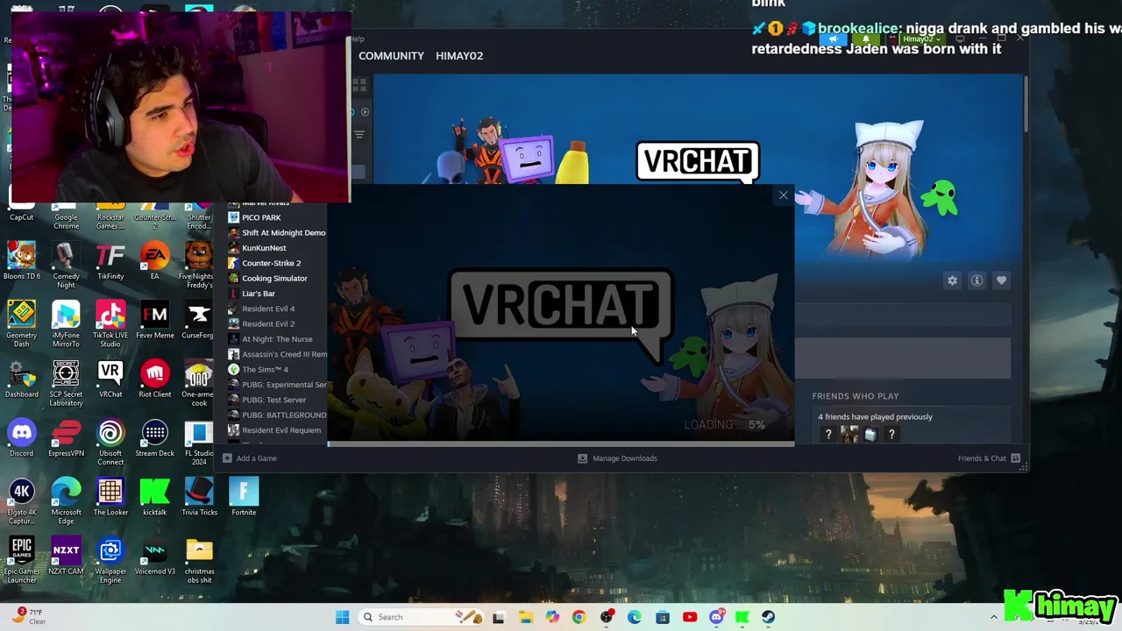Select At Night: The Nurse in library
The height and width of the screenshot is (631, 1122).
pos(270,339)
